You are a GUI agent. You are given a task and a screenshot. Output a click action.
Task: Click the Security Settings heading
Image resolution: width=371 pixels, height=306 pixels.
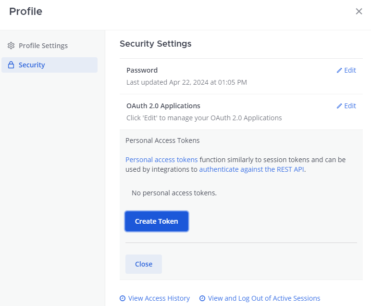155,44
